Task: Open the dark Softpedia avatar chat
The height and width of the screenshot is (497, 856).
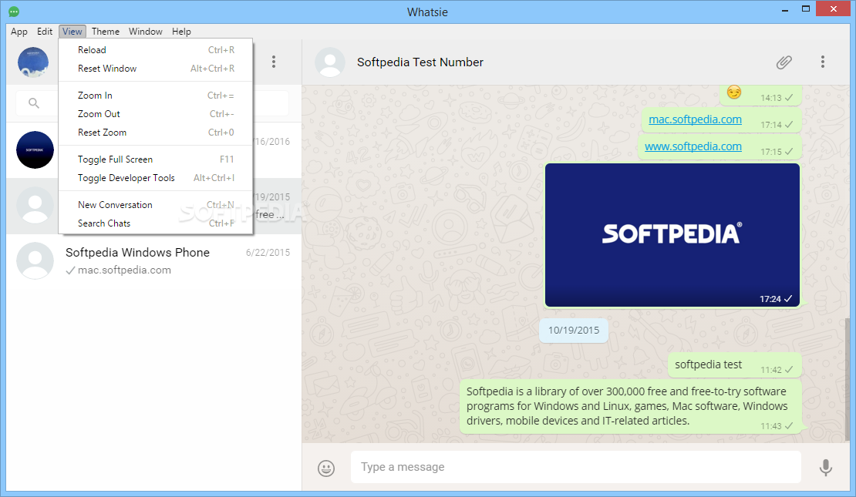Action: coord(35,150)
